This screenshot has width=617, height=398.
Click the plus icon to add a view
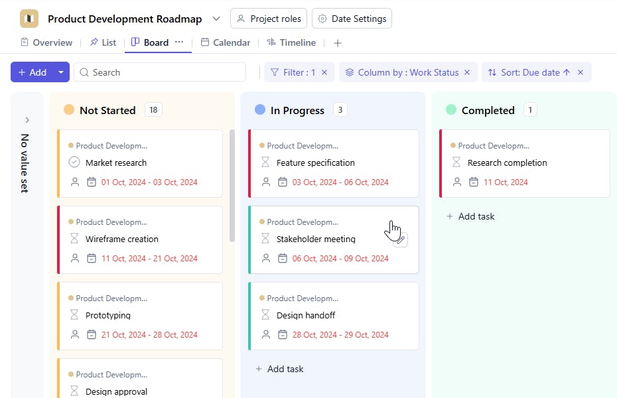click(x=338, y=43)
